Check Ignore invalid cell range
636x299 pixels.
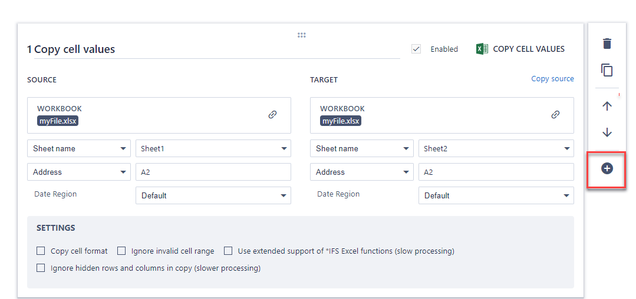[x=121, y=251]
